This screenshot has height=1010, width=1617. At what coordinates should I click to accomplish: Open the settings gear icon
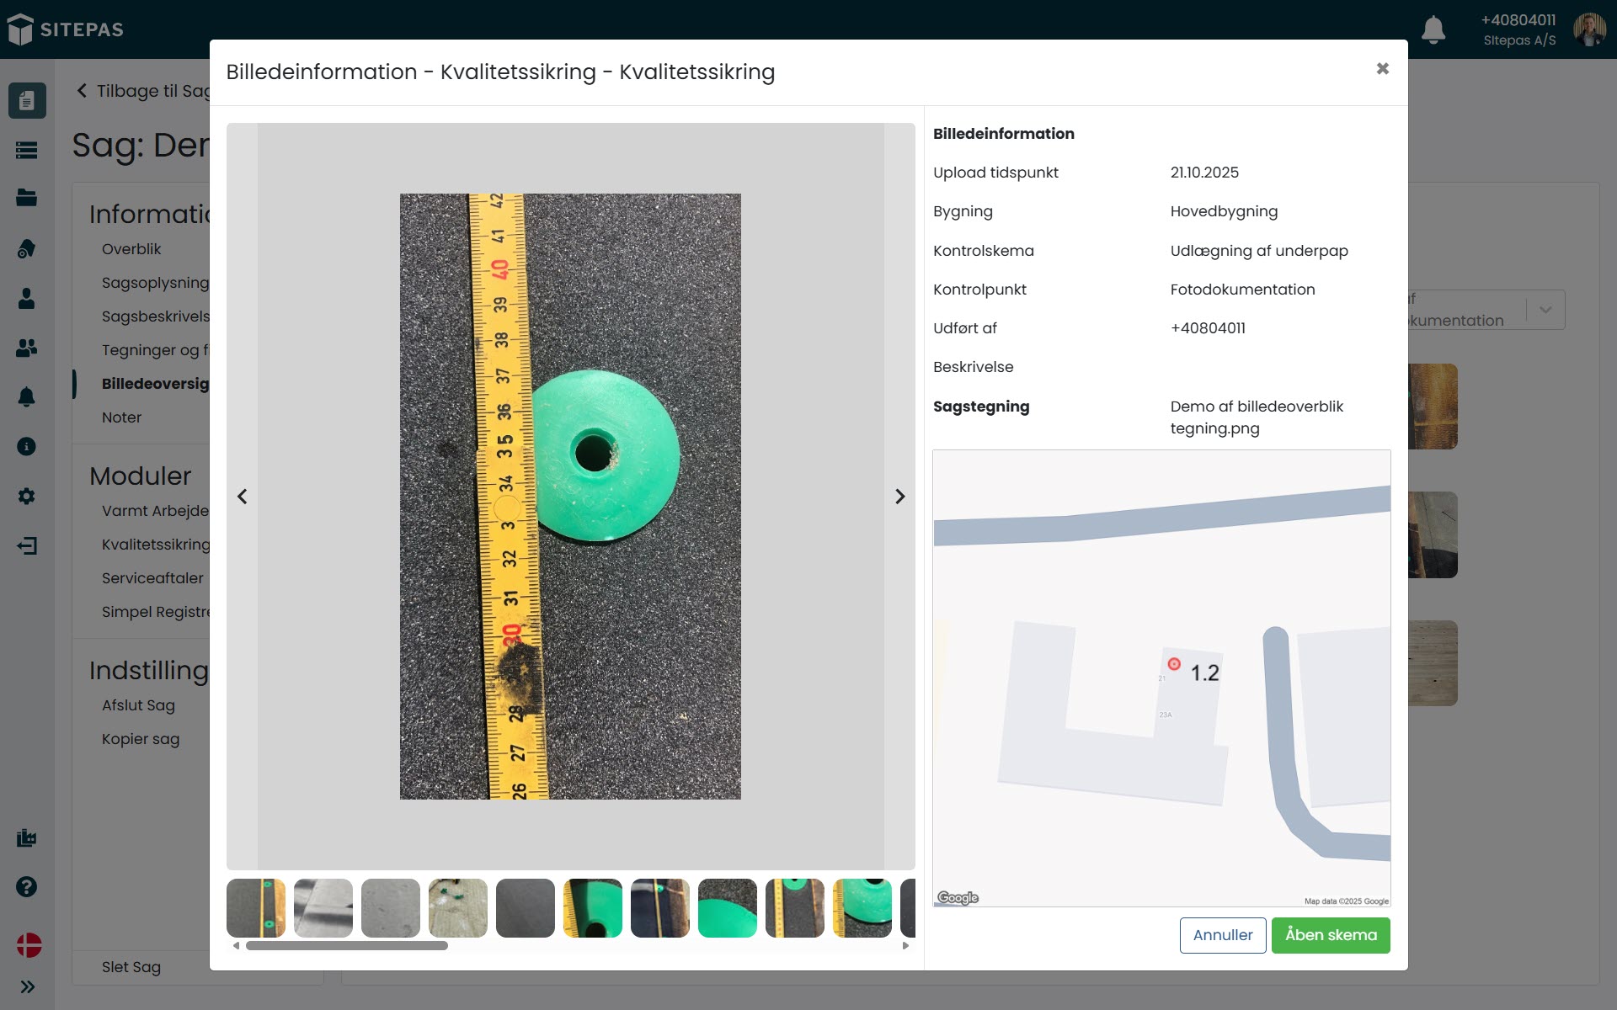pyautogui.click(x=26, y=497)
